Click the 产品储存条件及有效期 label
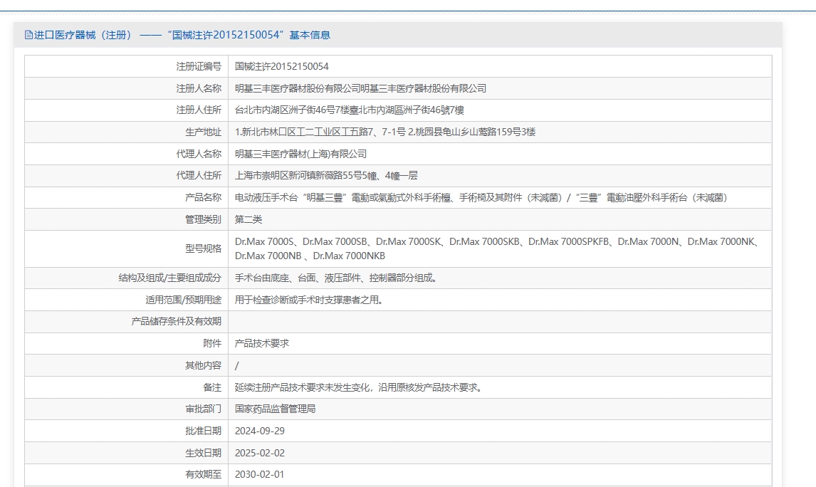The image size is (816, 487). [177, 322]
